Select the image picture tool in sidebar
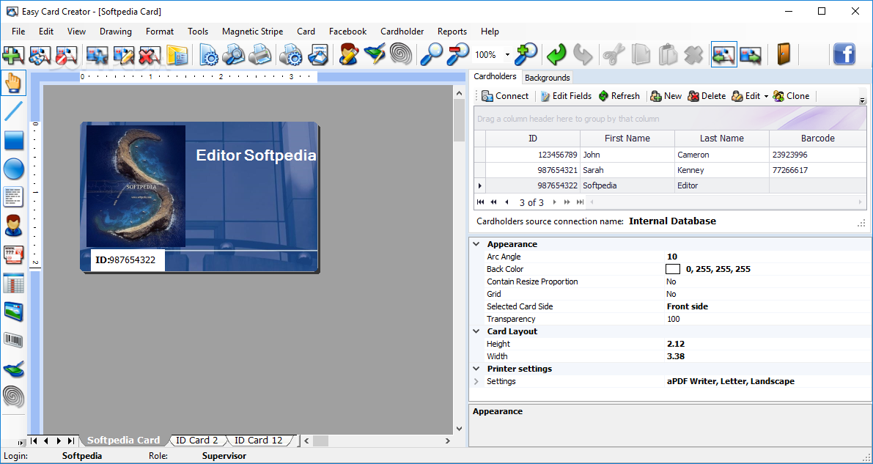 (13, 312)
